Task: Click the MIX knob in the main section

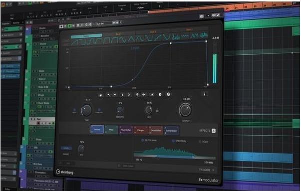Action: tap(149, 110)
